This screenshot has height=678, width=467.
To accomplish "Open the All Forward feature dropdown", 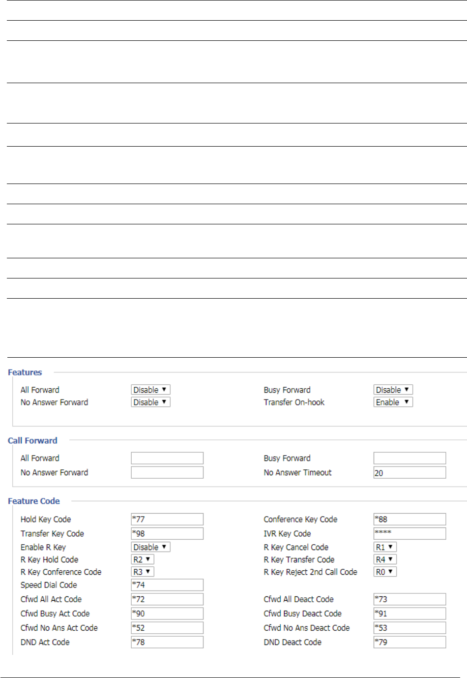I will [150, 390].
